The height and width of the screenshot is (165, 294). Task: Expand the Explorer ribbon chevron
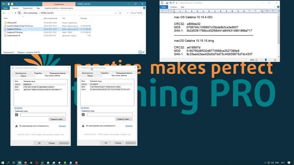pyautogui.click(x=141, y=8)
